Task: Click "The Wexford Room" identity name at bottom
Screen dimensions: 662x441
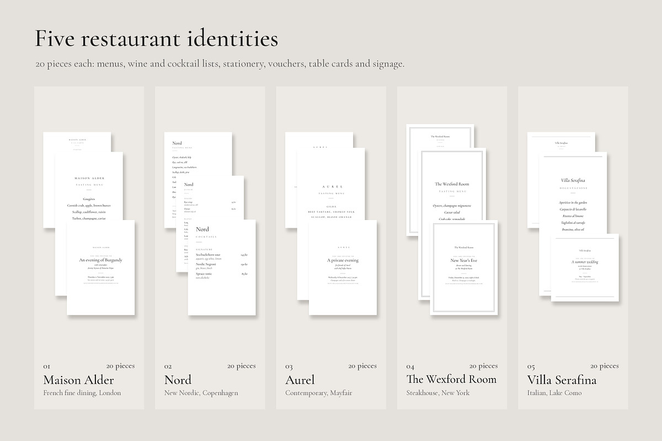Action: click(x=451, y=379)
